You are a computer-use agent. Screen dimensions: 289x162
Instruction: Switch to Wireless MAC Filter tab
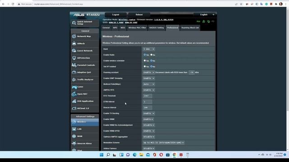tap(137, 28)
